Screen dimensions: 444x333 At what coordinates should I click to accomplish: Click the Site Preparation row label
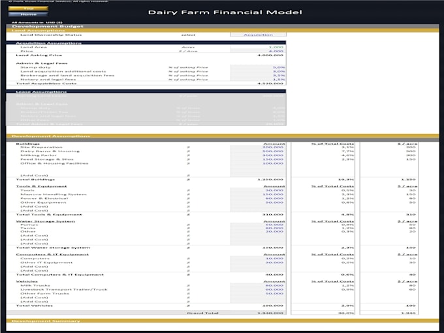pyautogui.click(x=41, y=148)
